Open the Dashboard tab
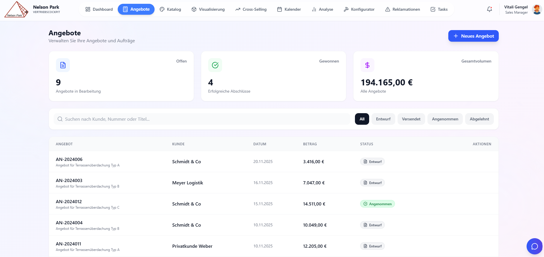This screenshot has width=544, height=257. (x=99, y=9)
